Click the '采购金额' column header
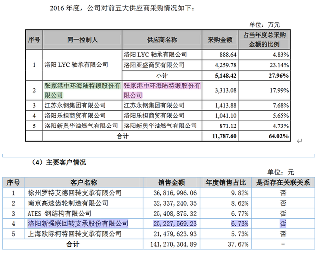319x253 pixels. [x=220, y=40]
